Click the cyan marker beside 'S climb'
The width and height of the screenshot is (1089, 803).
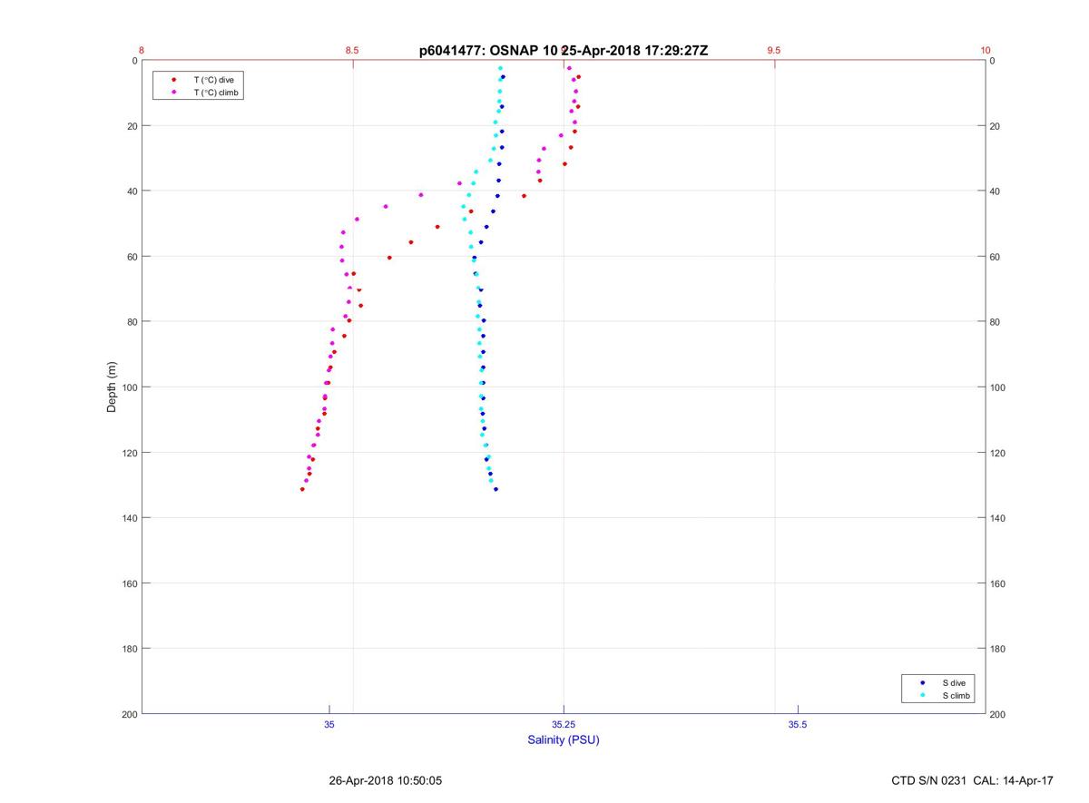coord(923,695)
